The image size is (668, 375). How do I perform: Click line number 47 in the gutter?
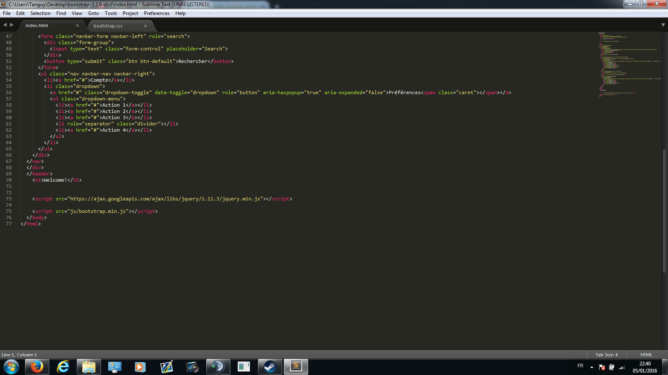coord(9,36)
